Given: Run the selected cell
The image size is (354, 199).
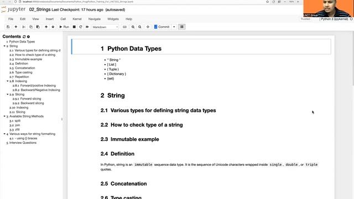Looking at the screenshot, I should pos(64,27).
